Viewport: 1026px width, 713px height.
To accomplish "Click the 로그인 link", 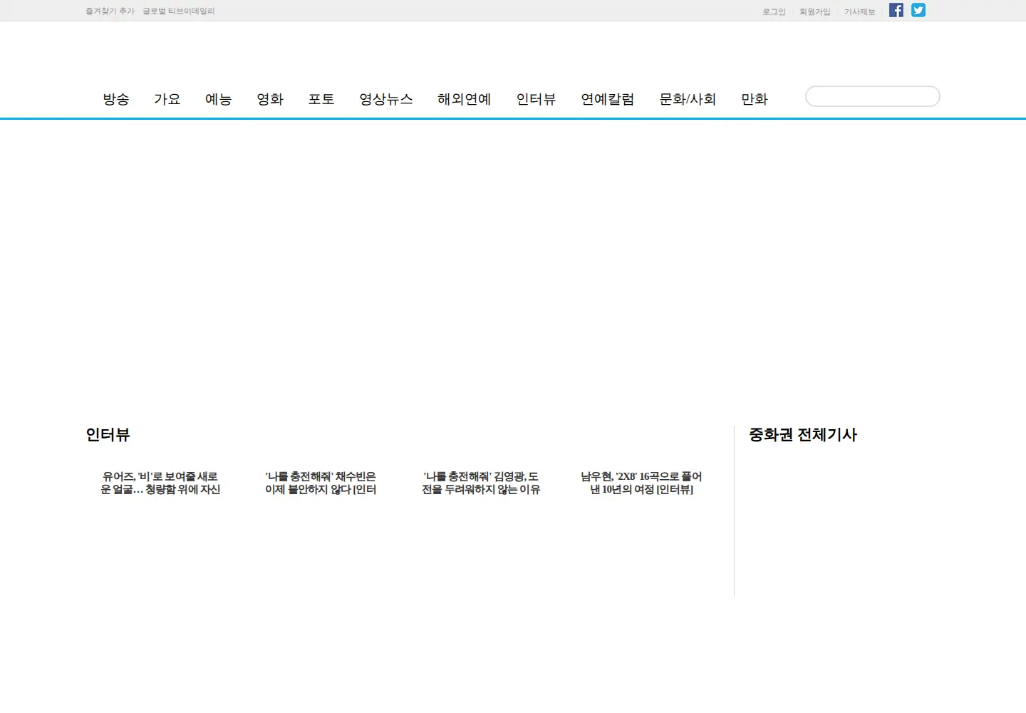I will click(774, 11).
